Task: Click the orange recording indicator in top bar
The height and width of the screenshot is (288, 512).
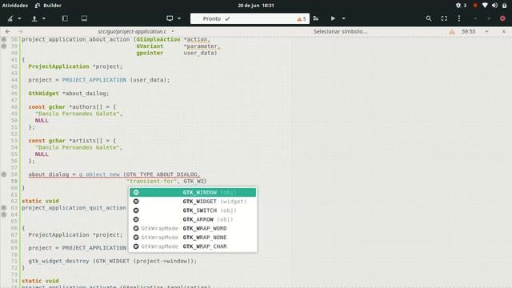Action: click(x=475, y=6)
